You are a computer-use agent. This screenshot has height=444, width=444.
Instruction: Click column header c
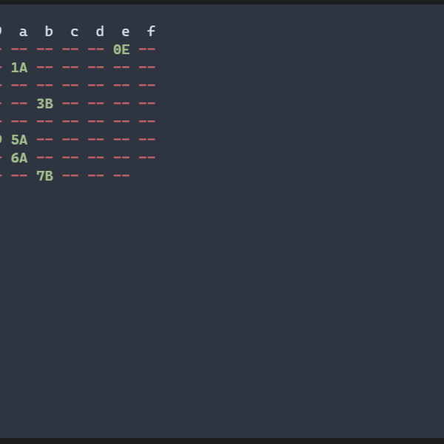coord(74,31)
